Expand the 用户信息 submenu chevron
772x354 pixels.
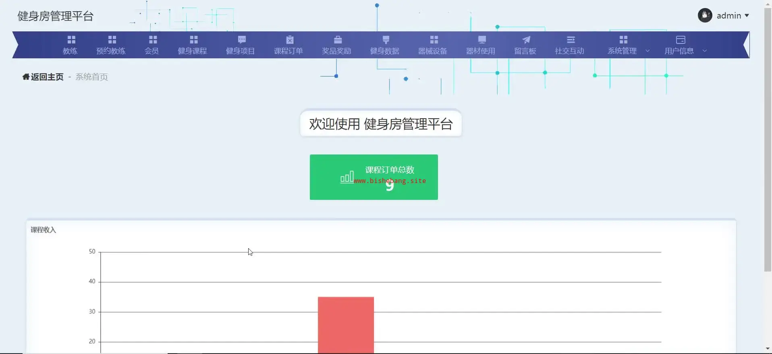pos(705,51)
